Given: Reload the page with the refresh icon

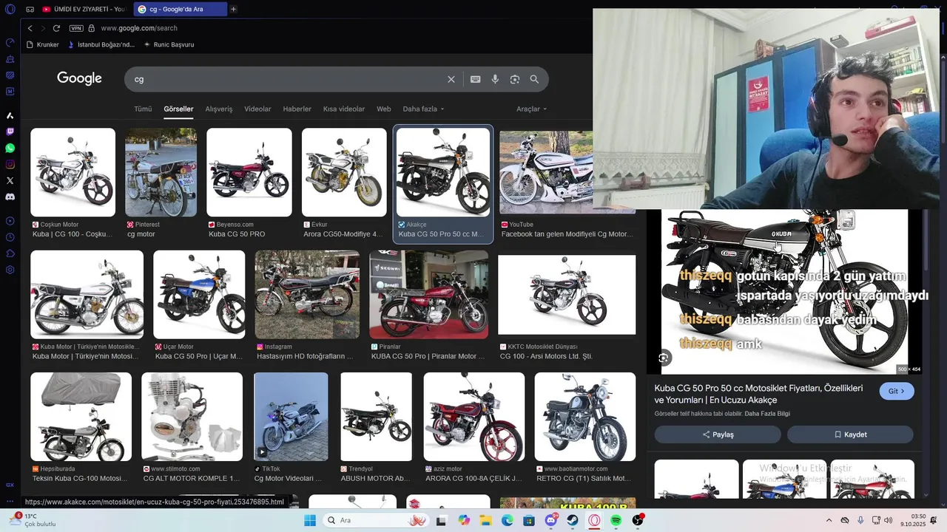Looking at the screenshot, I should click(x=56, y=28).
